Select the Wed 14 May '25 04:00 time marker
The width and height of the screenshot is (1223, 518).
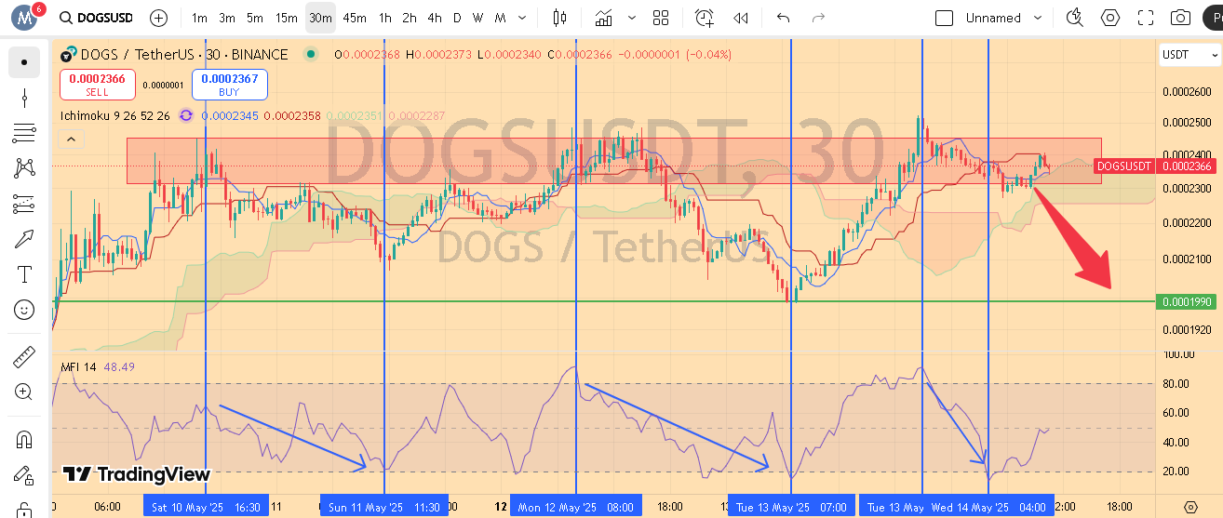pos(988,507)
